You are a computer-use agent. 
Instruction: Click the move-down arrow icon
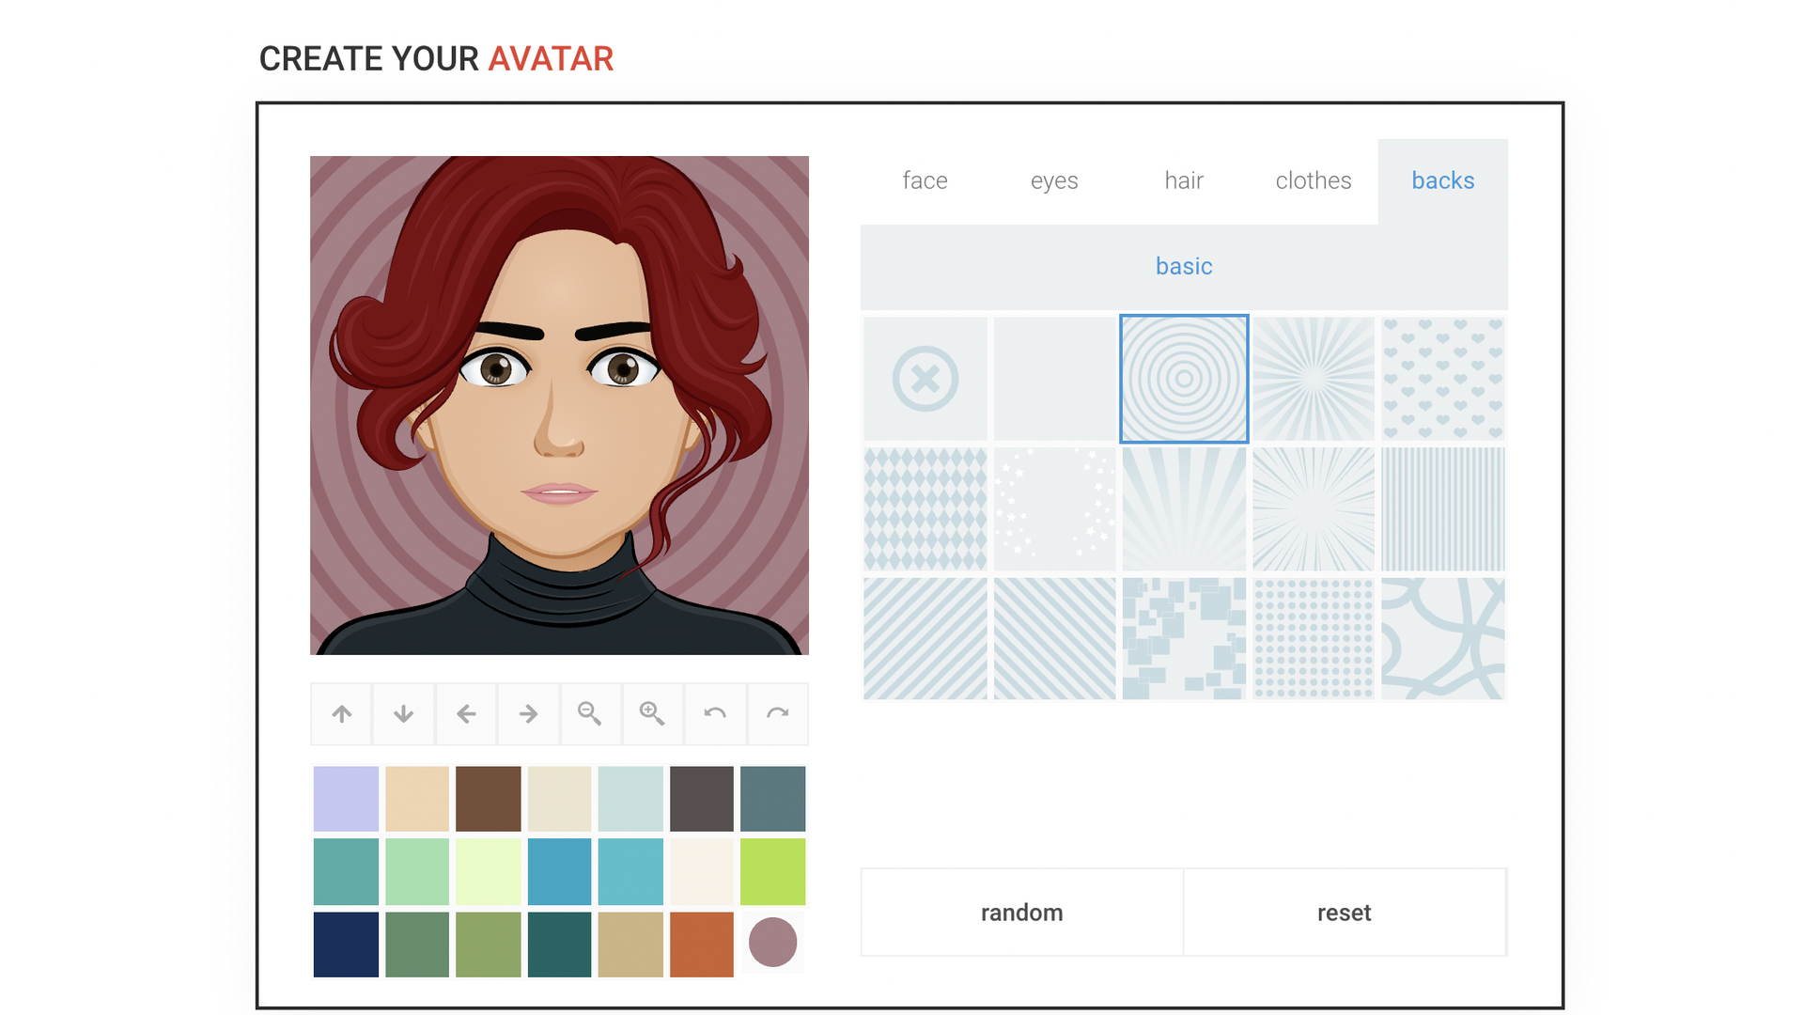click(x=403, y=714)
